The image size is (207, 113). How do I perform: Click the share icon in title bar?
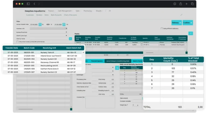[181, 4]
